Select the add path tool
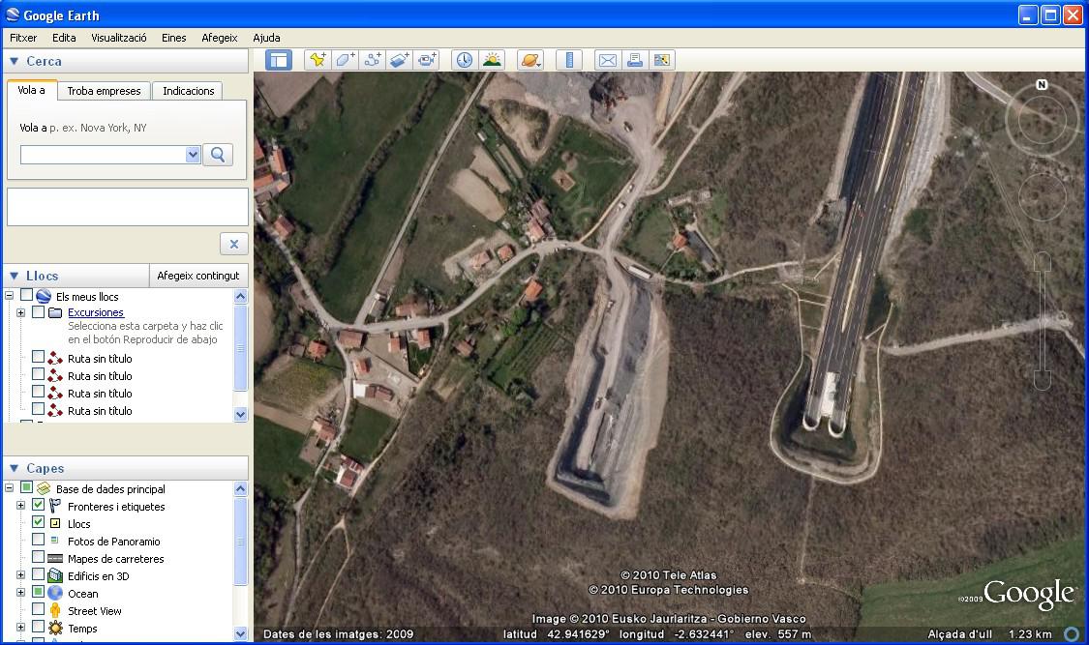Image resolution: width=1089 pixels, height=645 pixels. pos(373,60)
